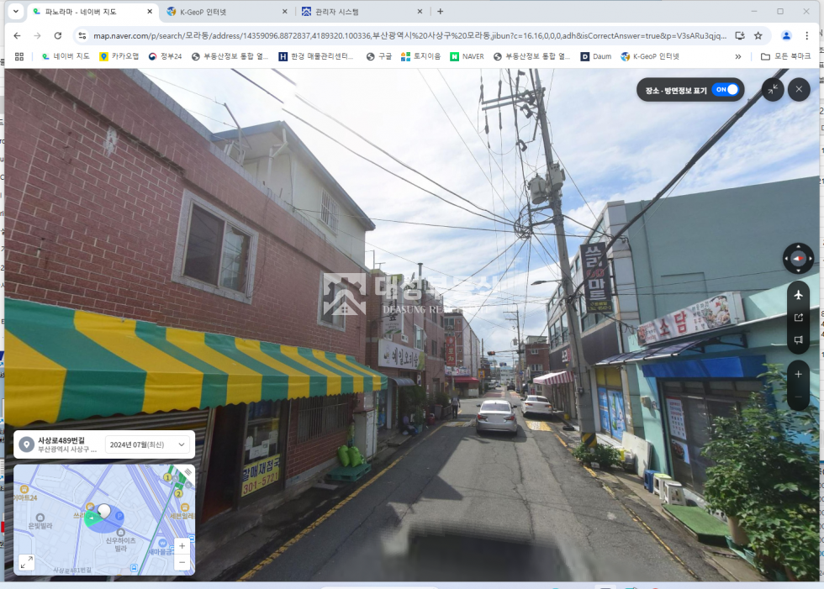824x589 pixels.
Task: Expand the minimap with the arrows icon
Action: [26, 562]
